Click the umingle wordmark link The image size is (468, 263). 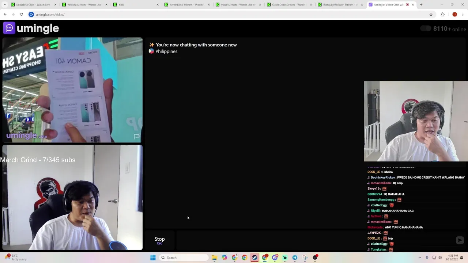[38, 28]
